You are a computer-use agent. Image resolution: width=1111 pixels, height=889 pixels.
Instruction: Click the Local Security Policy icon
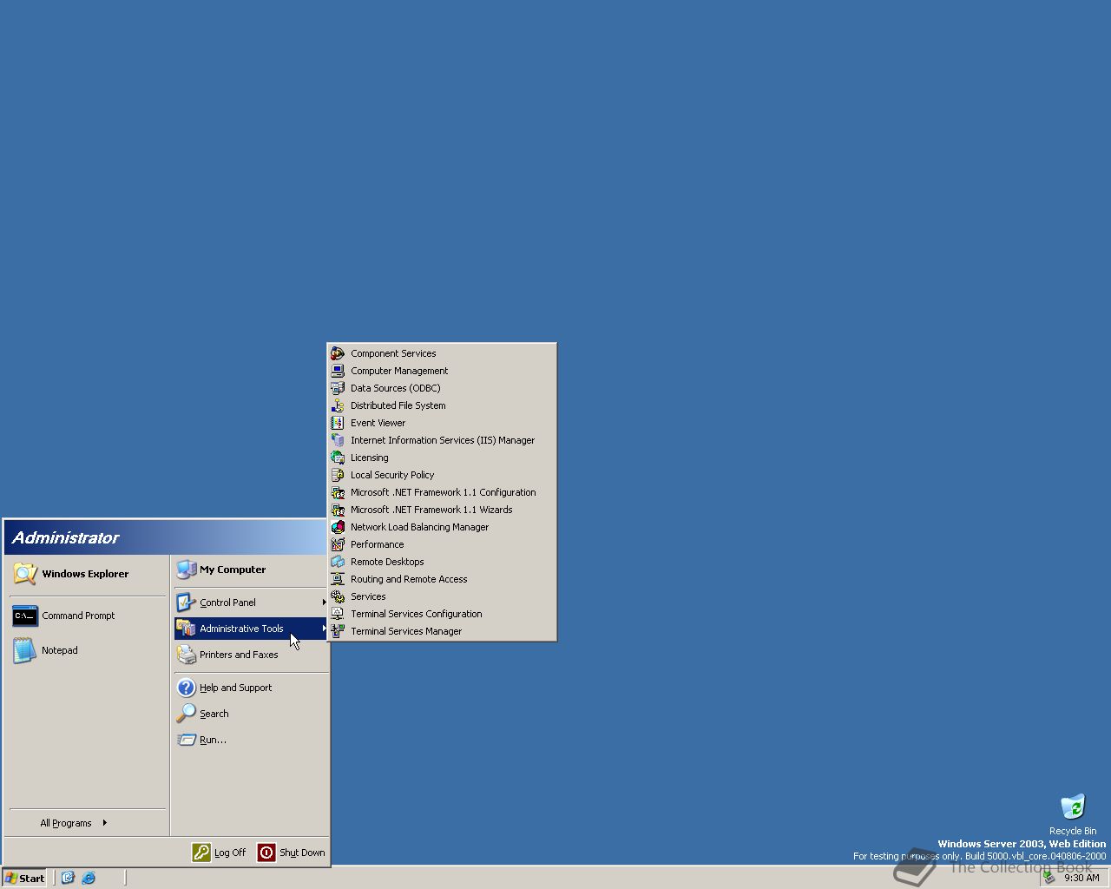point(338,475)
